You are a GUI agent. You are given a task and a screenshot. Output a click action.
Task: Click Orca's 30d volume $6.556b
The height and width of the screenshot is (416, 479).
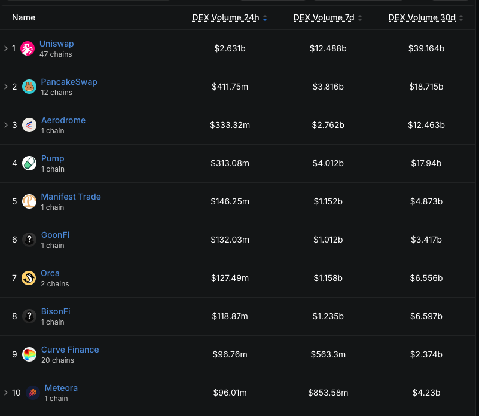(x=426, y=278)
